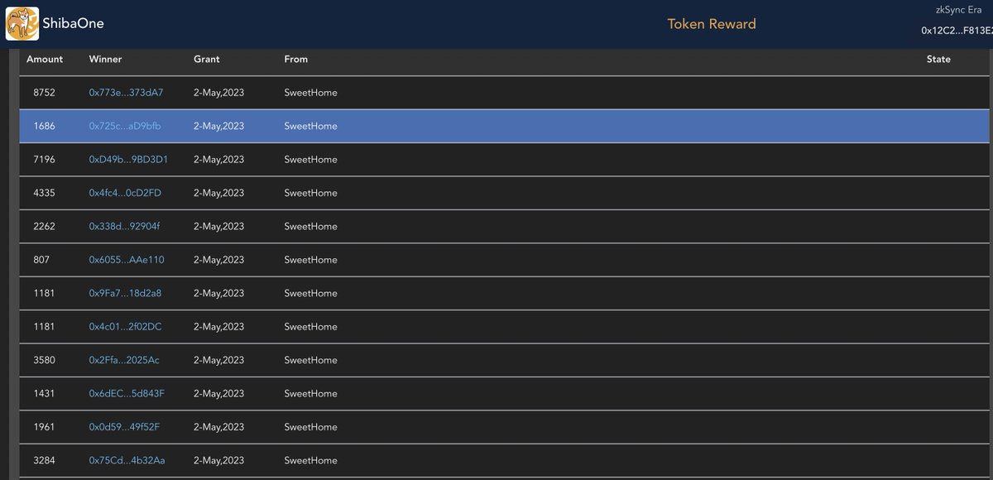Sort by the Amount column header
This screenshot has height=480, width=993.
45,60
